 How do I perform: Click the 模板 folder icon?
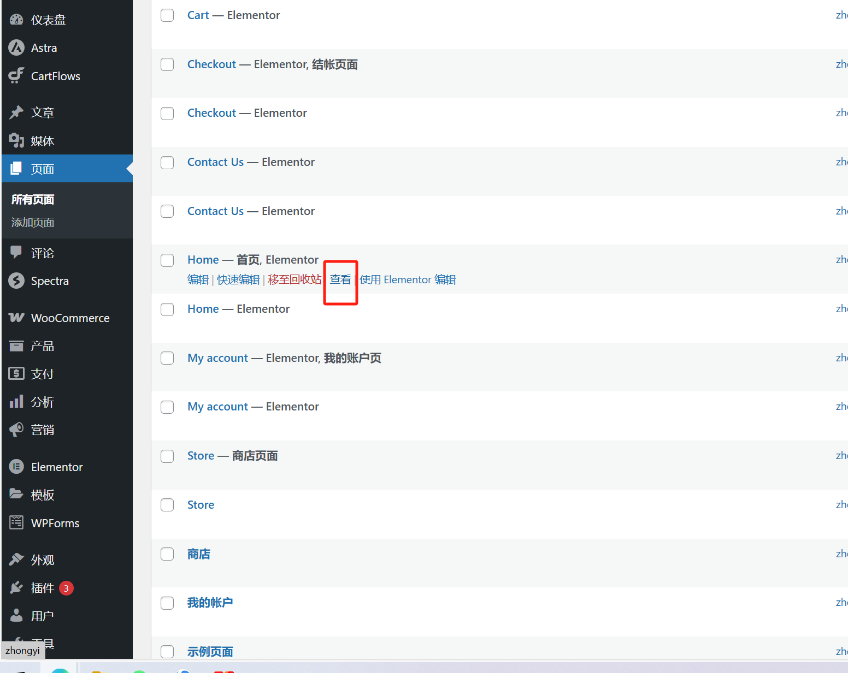click(x=16, y=495)
